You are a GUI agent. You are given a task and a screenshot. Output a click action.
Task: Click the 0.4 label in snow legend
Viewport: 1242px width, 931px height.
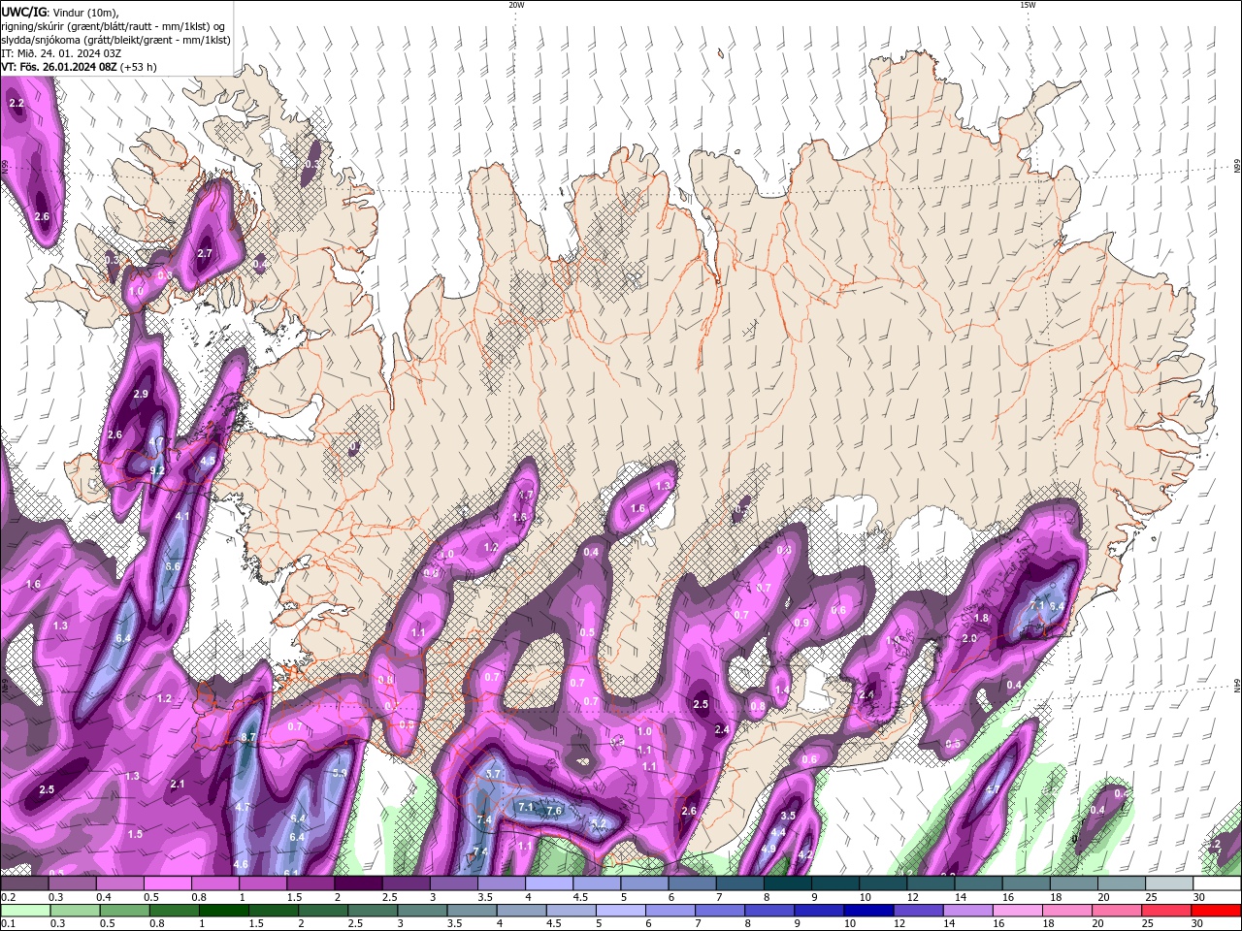[x=104, y=897]
